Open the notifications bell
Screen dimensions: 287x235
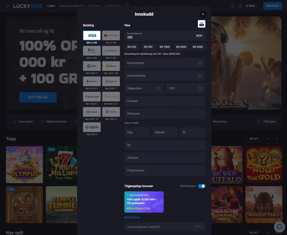[x=233, y=6]
